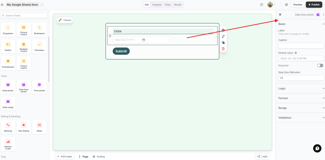Open the help chat bubble
Viewport: 325px width, 160px height.
pyautogui.click(x=317, y=148)
